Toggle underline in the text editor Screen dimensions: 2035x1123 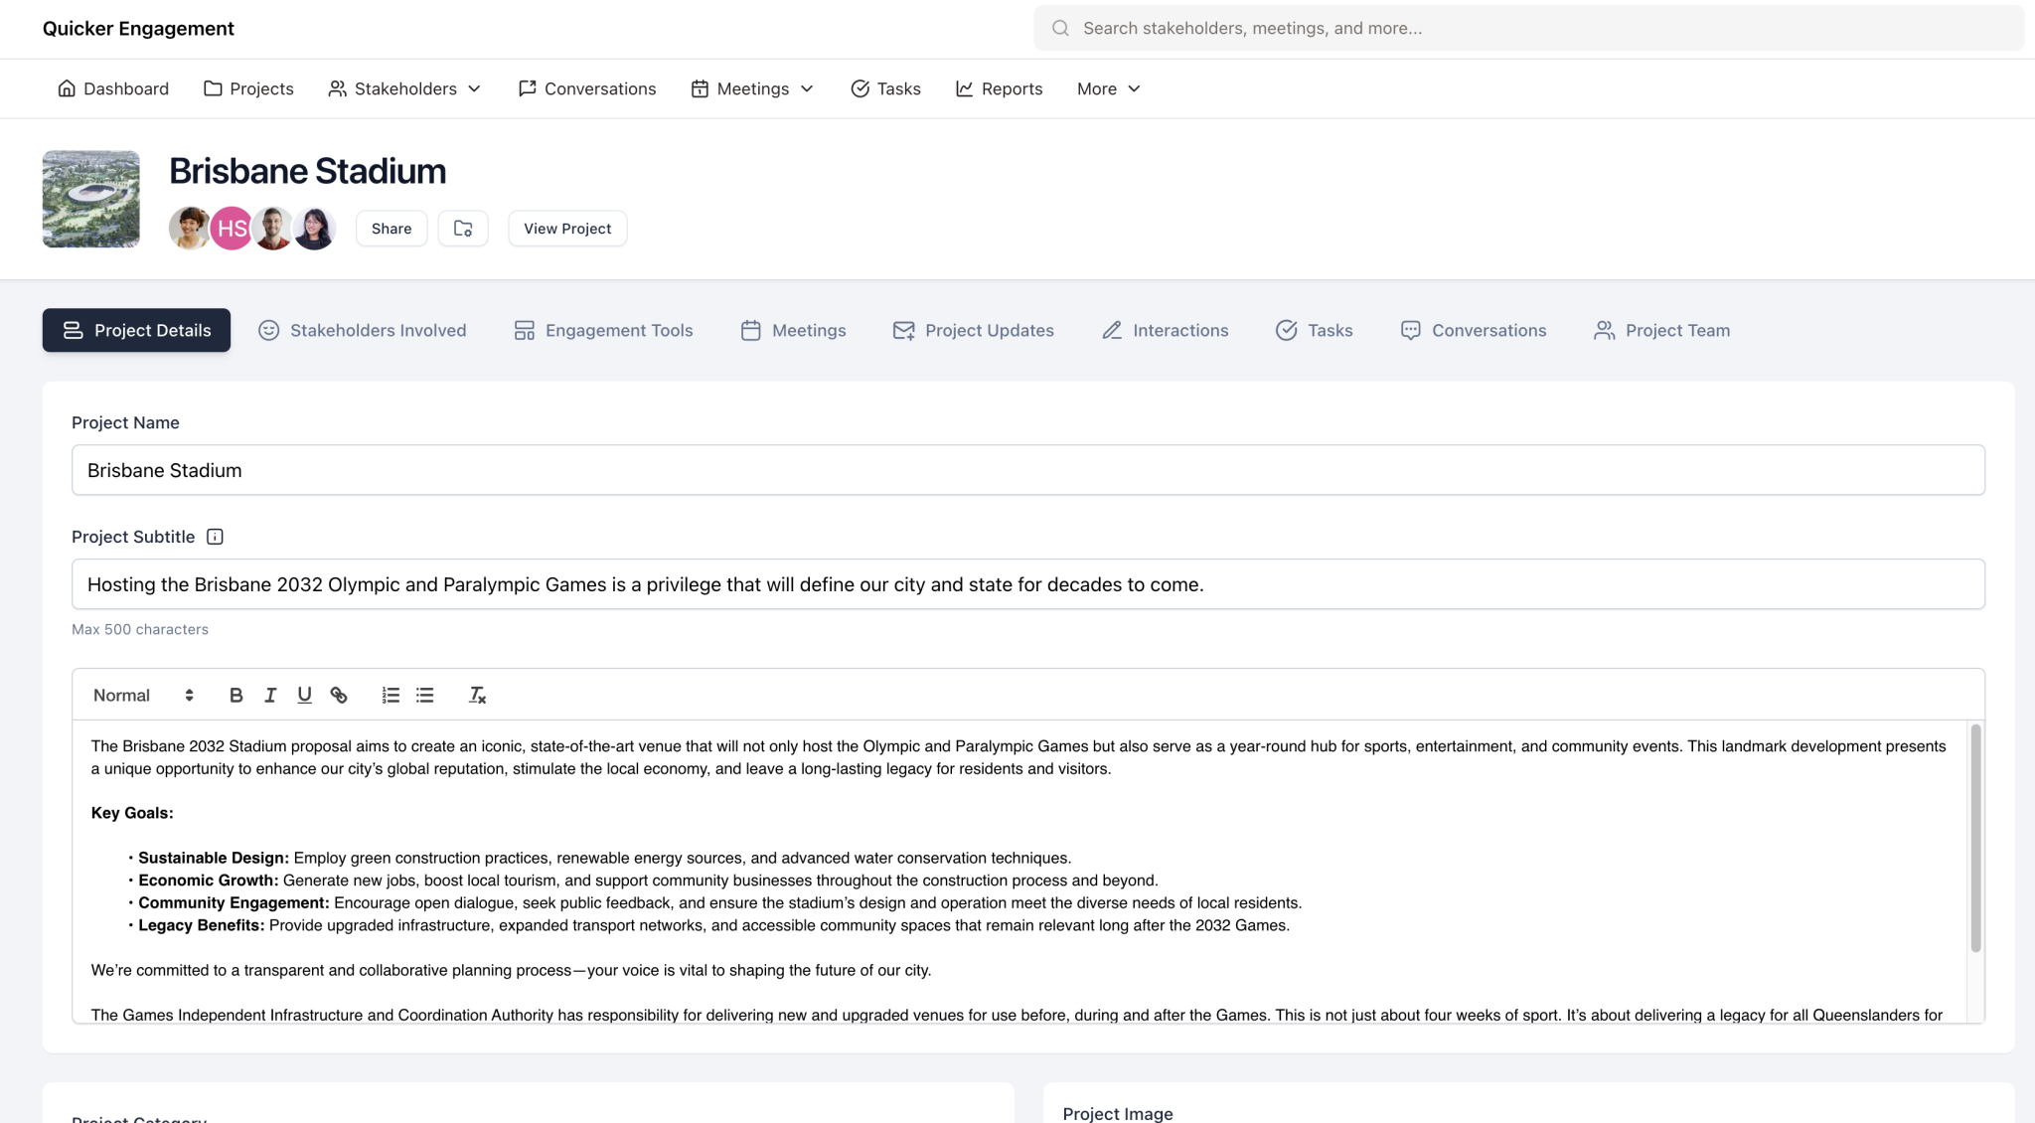tap(304, 696)
